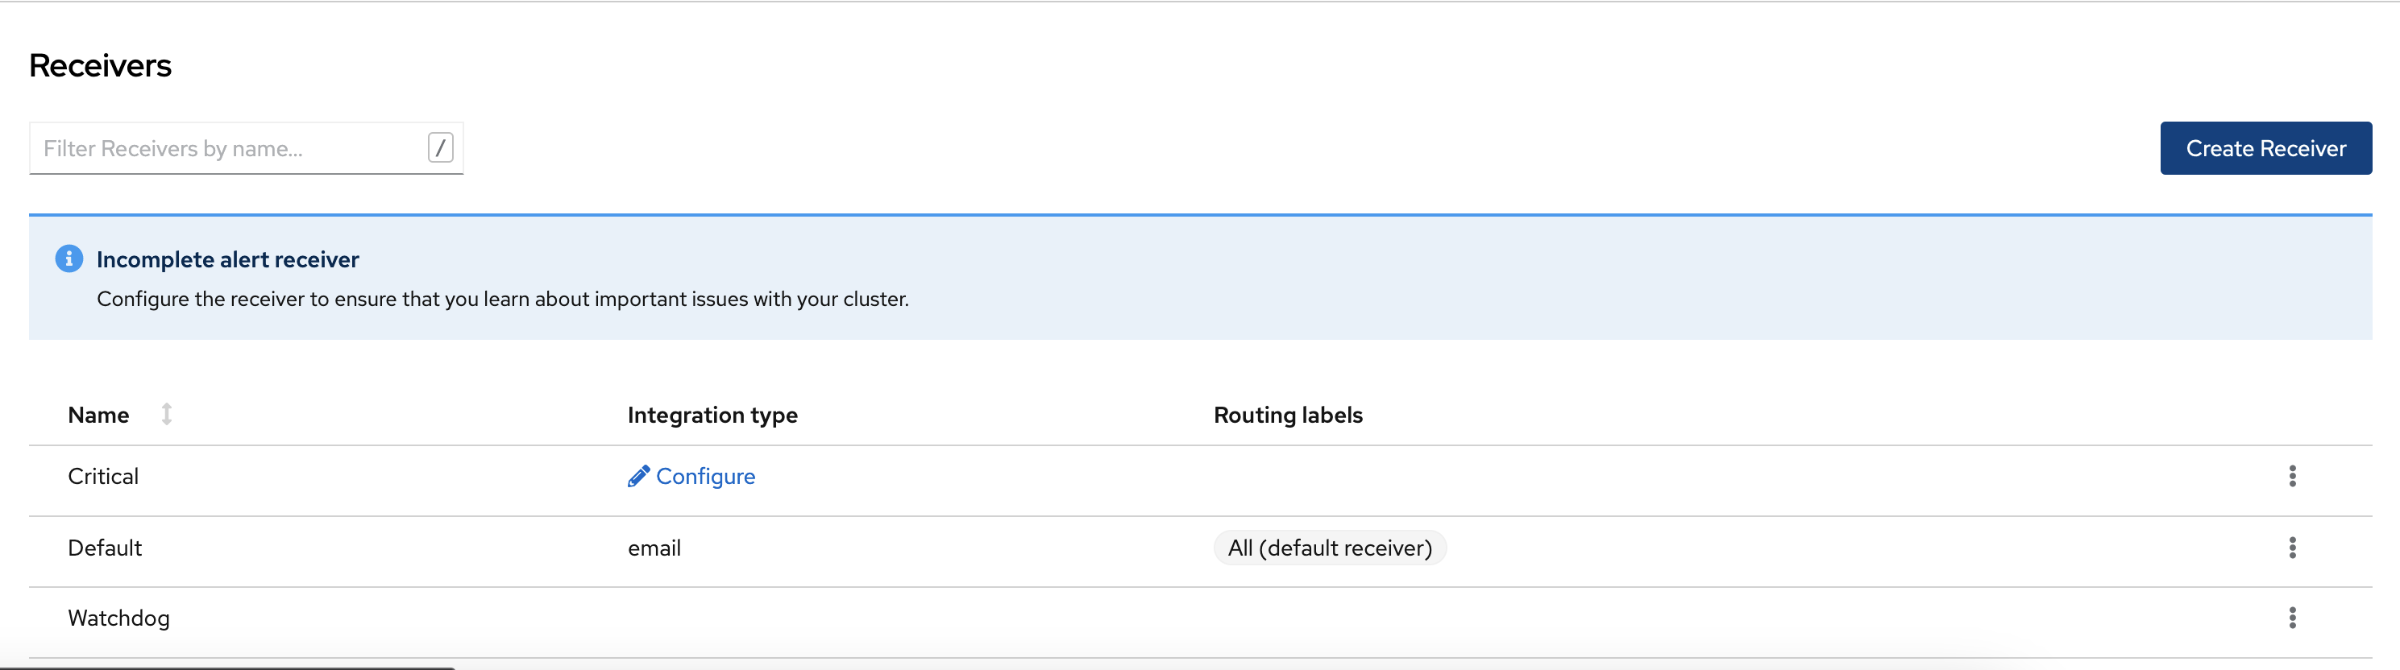Viewport: 2400px width, 670px height.
Task: Select the Watchdog receiver name
Action: point(118,617)
